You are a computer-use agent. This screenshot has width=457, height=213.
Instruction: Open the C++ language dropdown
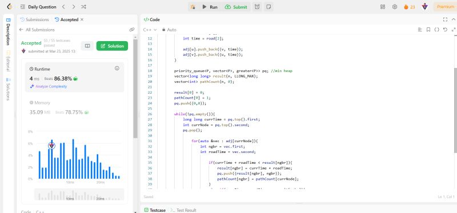click(150, 30)
